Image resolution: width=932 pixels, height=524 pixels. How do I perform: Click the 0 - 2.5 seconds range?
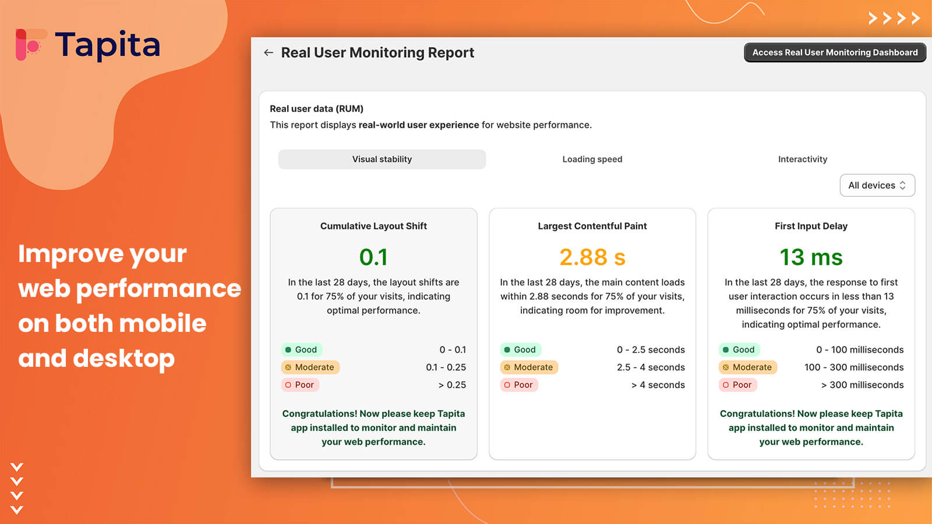coord(651,349)
